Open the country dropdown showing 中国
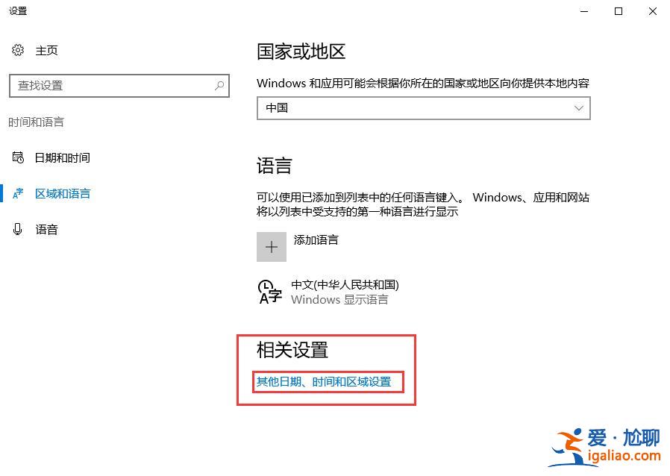Screen dimensions: 670x476 click(x=423, y=108)
